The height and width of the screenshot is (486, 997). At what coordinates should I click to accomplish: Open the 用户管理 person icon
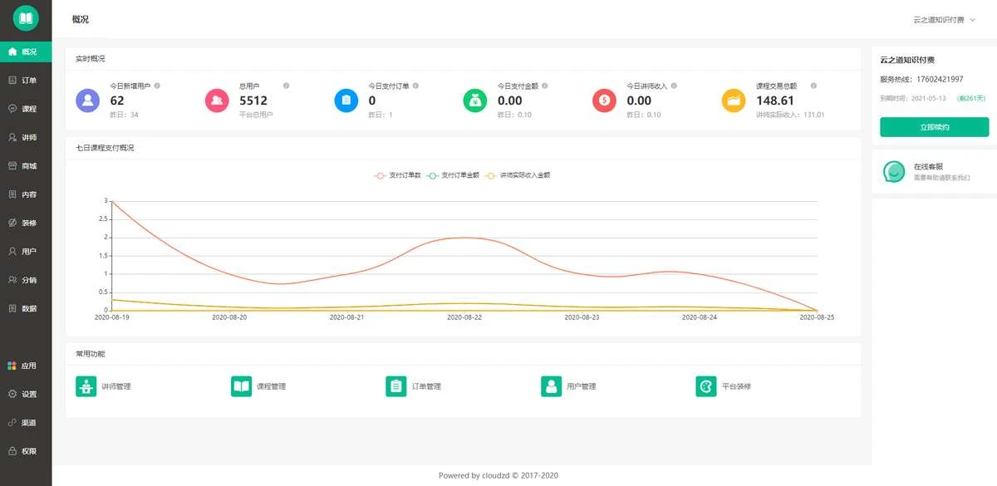tap(551, 386)
